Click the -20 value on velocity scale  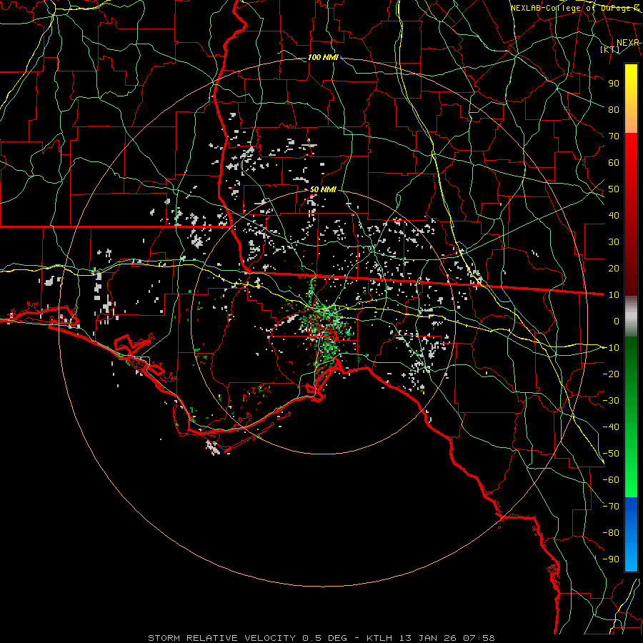(x=611, y=374)
